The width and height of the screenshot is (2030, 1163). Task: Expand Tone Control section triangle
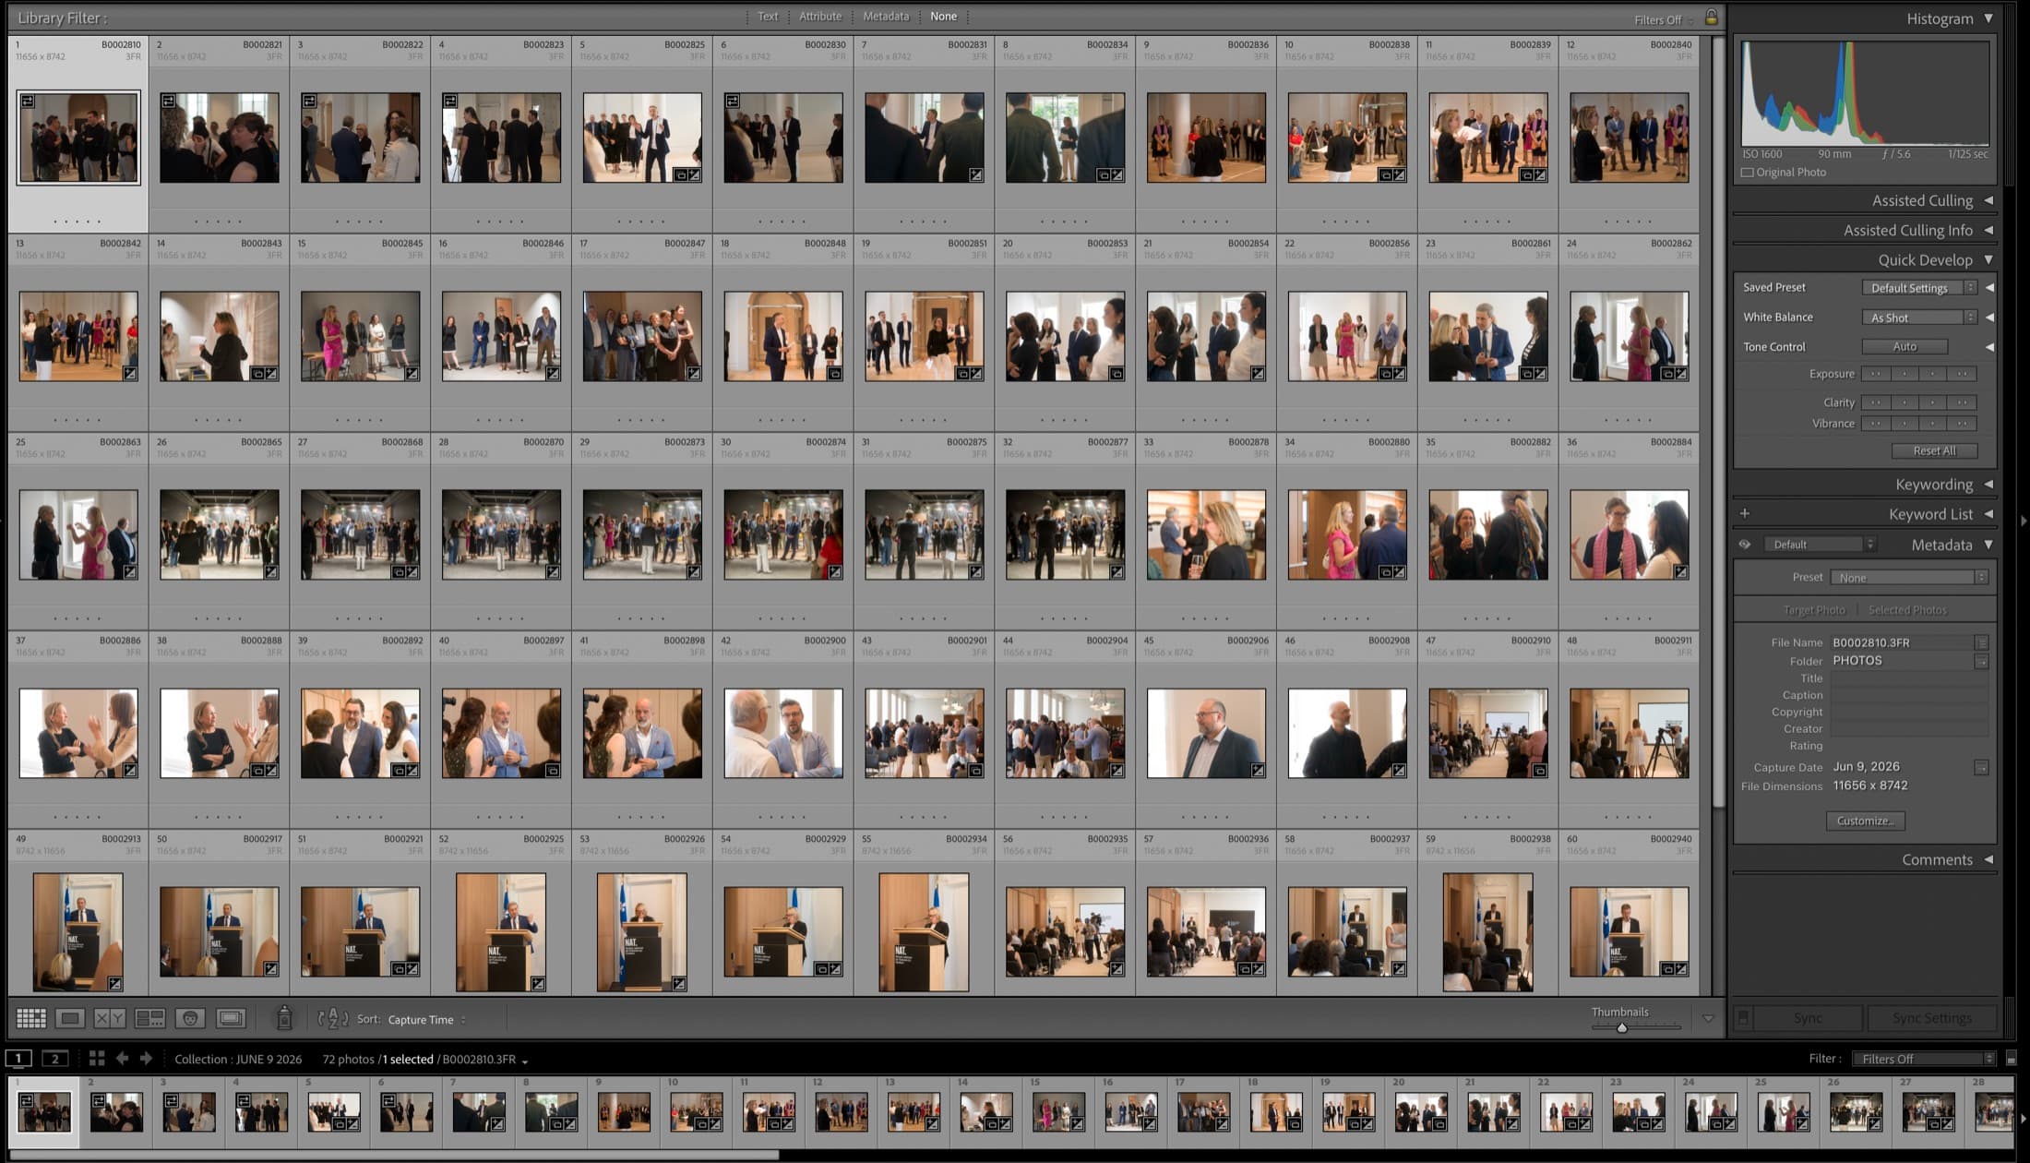click(1989, 347)
